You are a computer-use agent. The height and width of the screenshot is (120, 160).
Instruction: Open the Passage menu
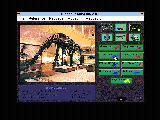56,19
